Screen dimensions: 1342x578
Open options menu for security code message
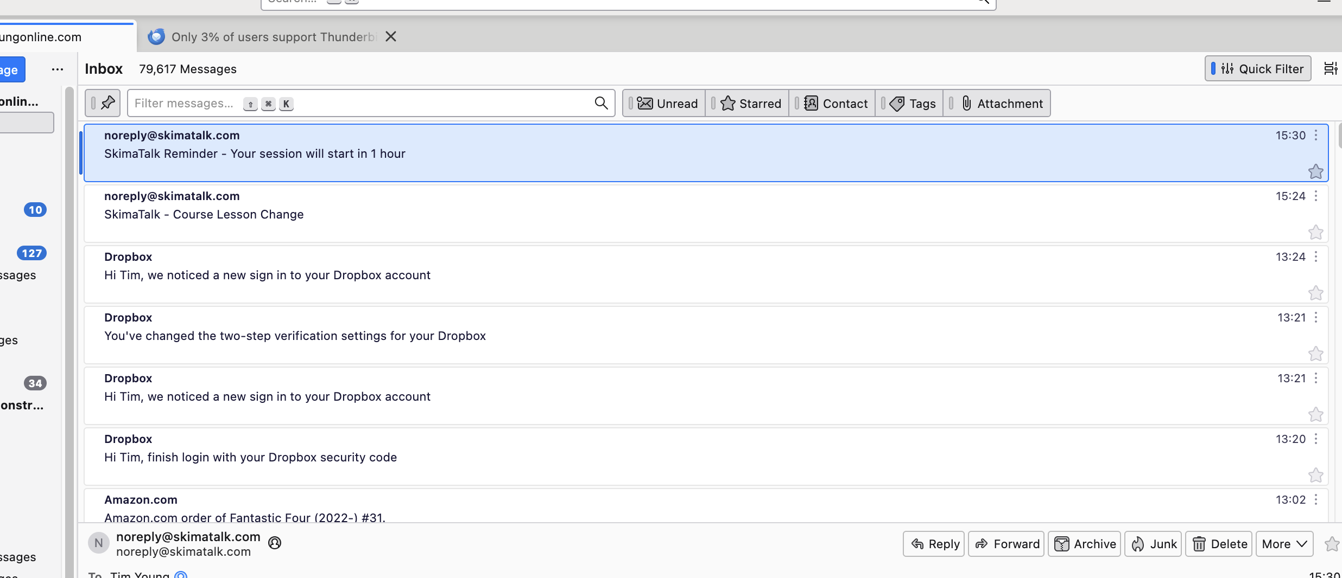tap(1316, 439)
